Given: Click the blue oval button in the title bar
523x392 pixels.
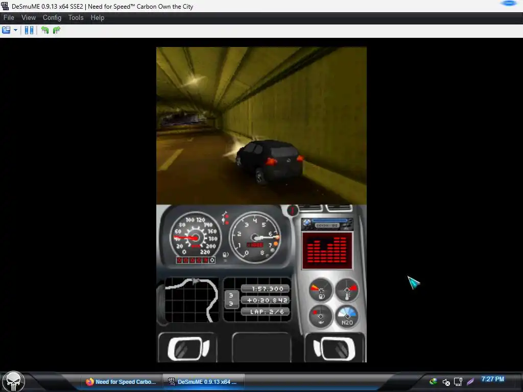Looking at the screenshot, I should [x=509, y=4].
